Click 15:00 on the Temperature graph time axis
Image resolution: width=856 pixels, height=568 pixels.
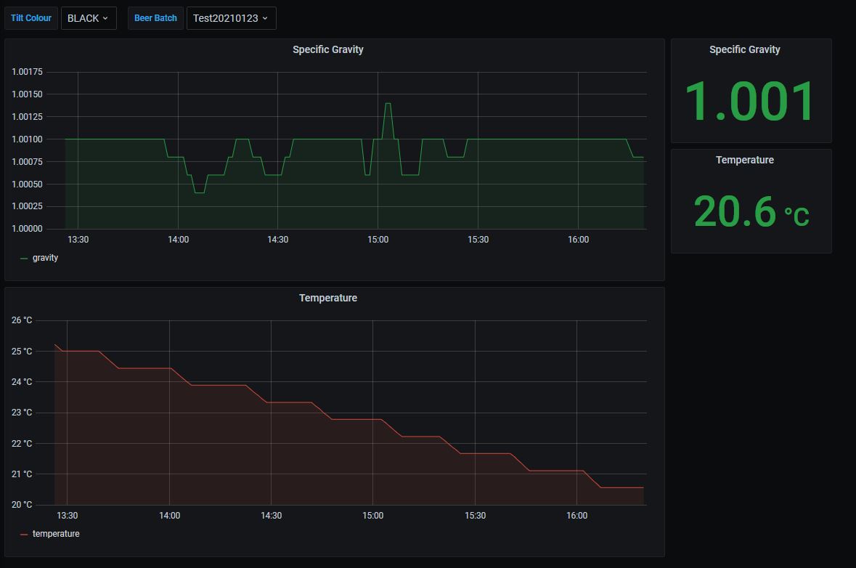tap(373, 516)
